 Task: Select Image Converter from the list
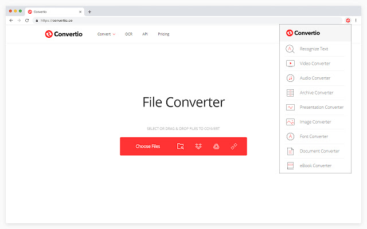[x=315, y=122]
